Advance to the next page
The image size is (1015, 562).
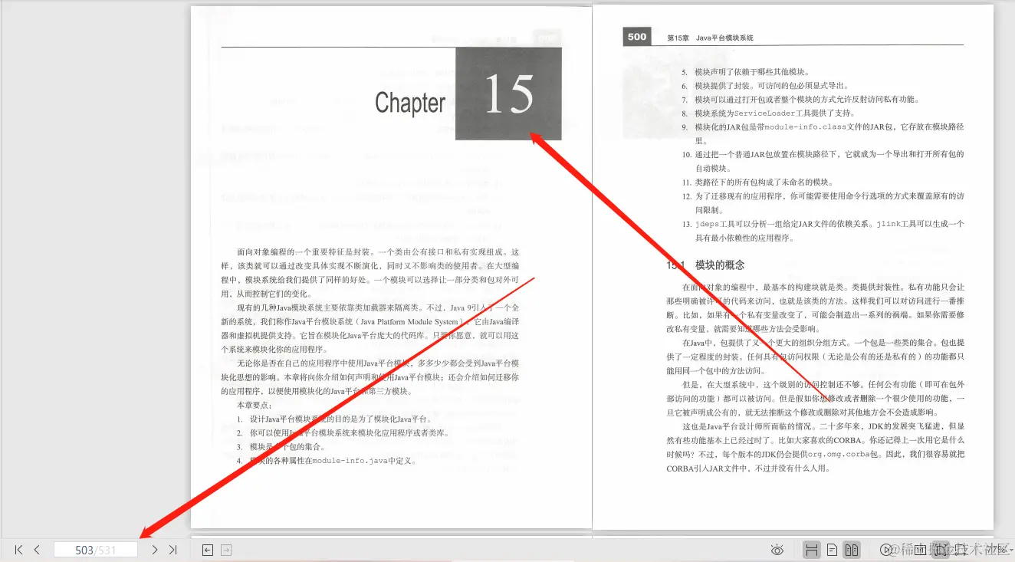153,549
